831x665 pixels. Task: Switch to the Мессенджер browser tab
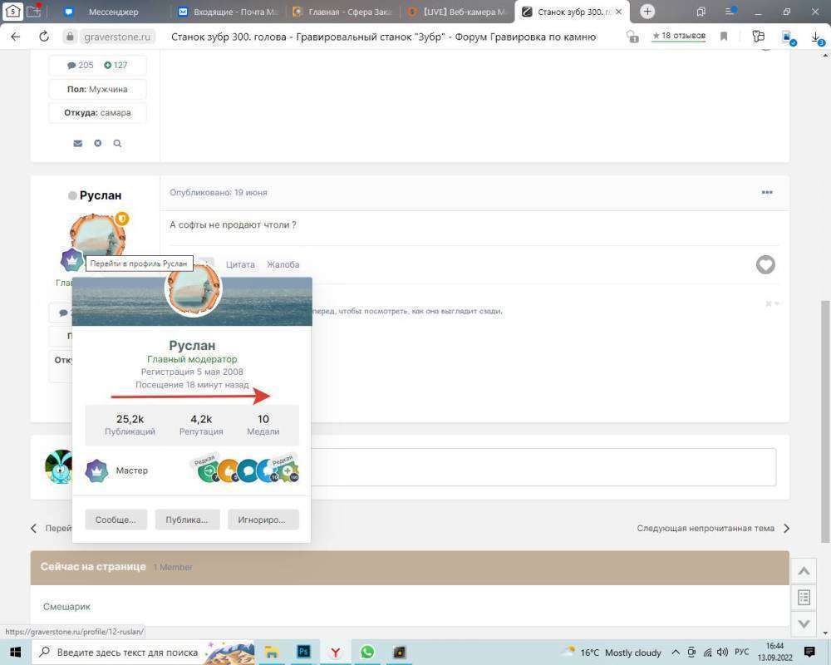click(x=112, y=12)
